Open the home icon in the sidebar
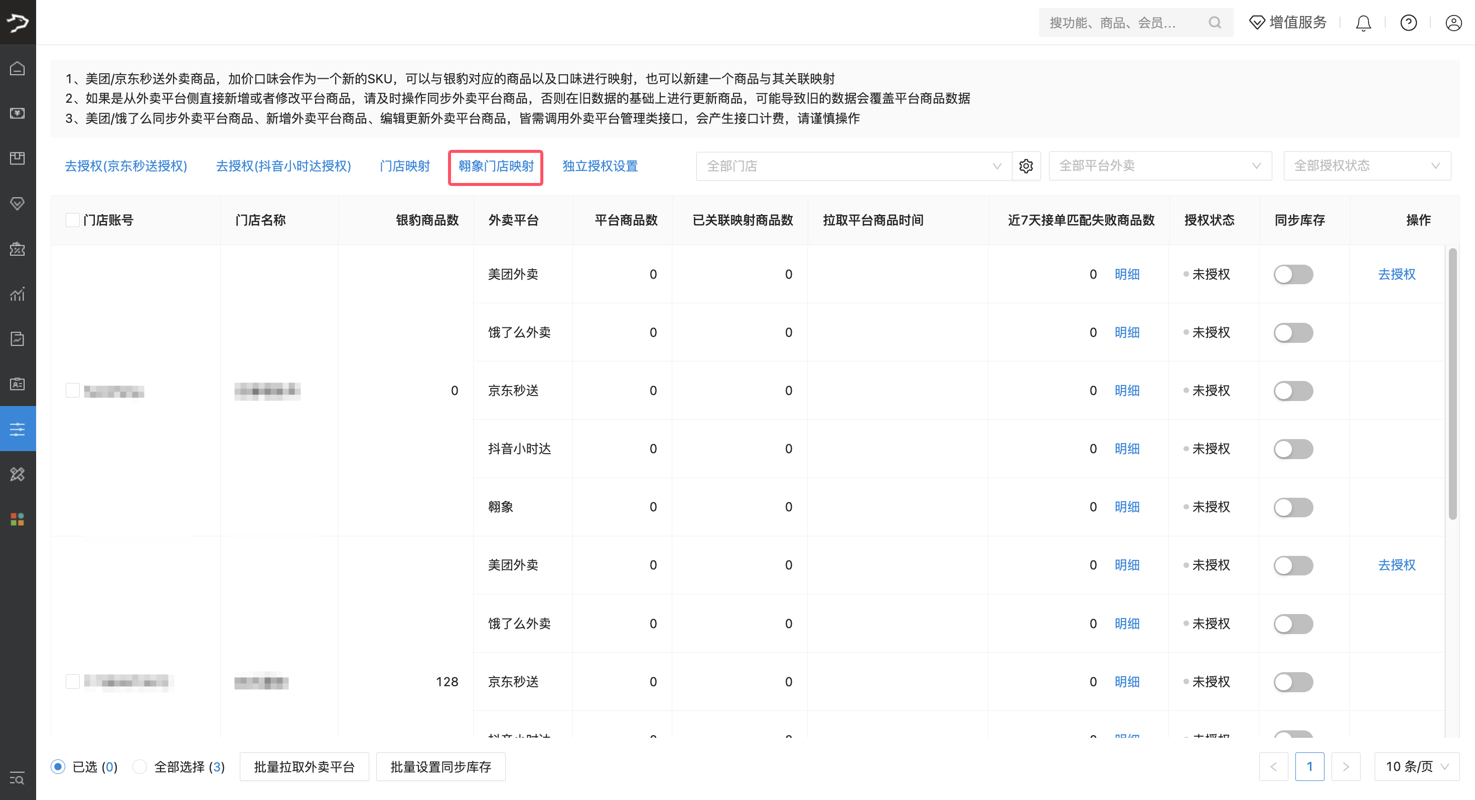Viewport: 1475px width, 800px height. coord(17,68)
